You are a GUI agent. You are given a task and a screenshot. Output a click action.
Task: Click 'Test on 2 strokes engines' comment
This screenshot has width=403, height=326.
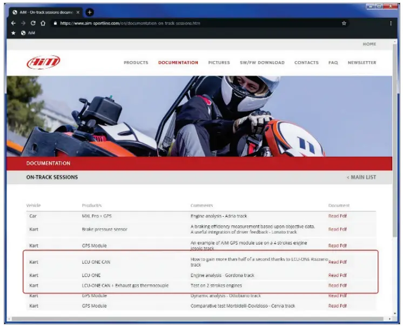coord(216,285)
